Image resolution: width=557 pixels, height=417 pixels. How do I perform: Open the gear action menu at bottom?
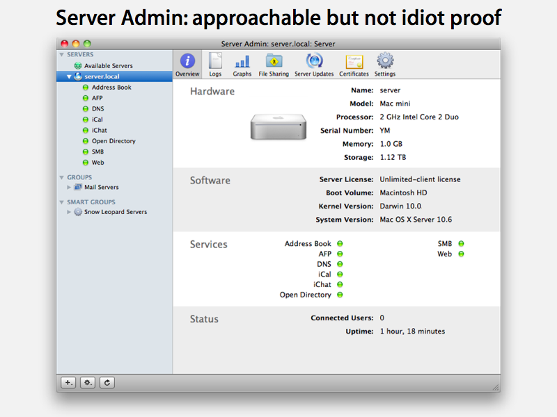pos(88,383)
